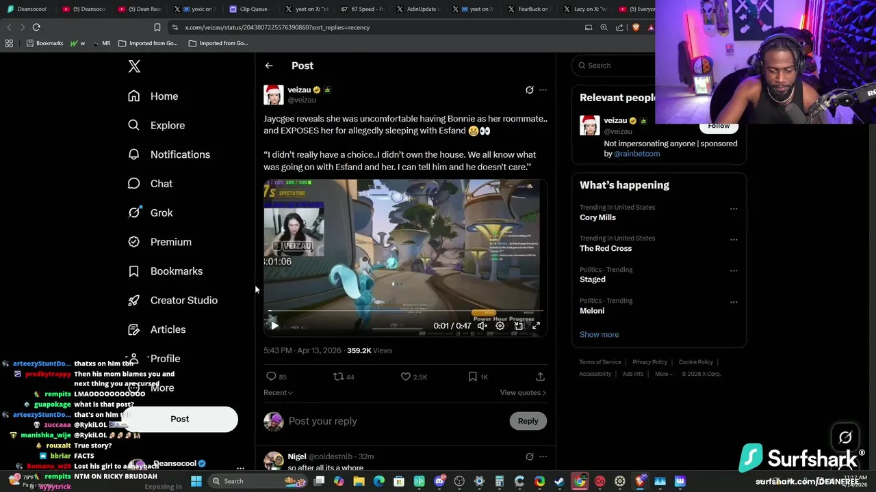Toggle picture-in-picture for the video
The image size is (876, 492).
(x=518, y=326)
